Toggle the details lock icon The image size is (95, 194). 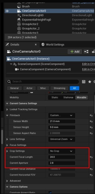(x=93, y=51)
